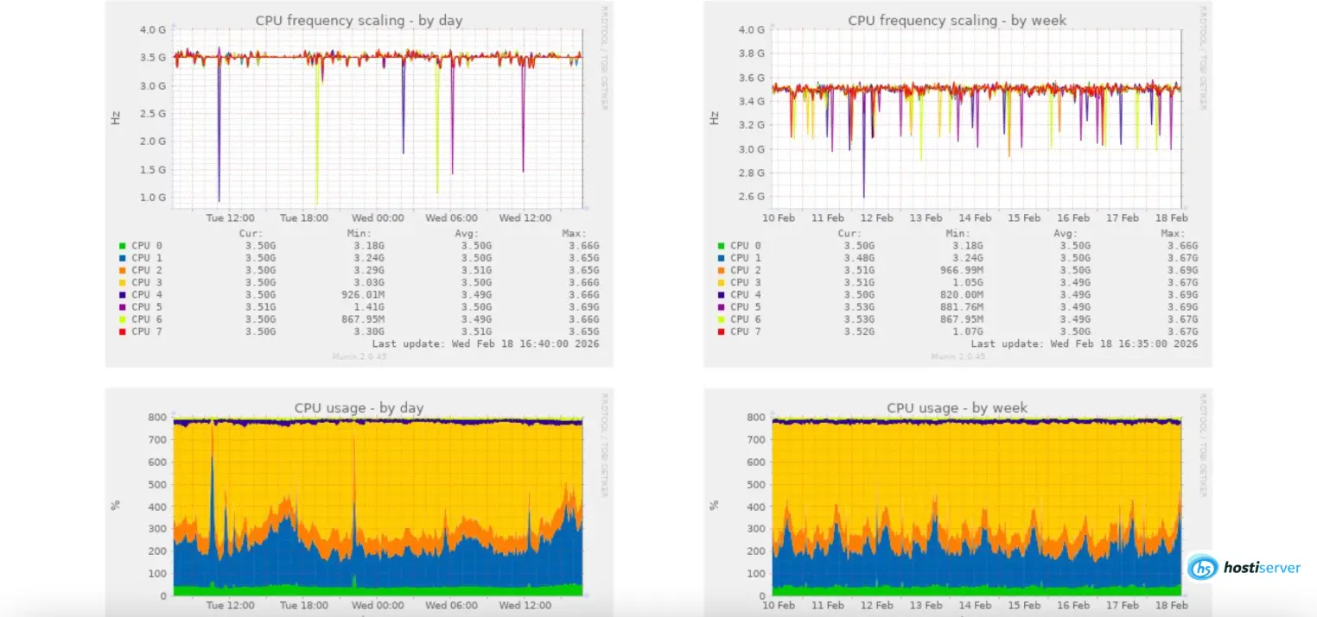Select the yellow CPU 3 legend marker, week frequency graph
The height and width of the screenshot is (617, 1317).
click(x=722, y=282)
